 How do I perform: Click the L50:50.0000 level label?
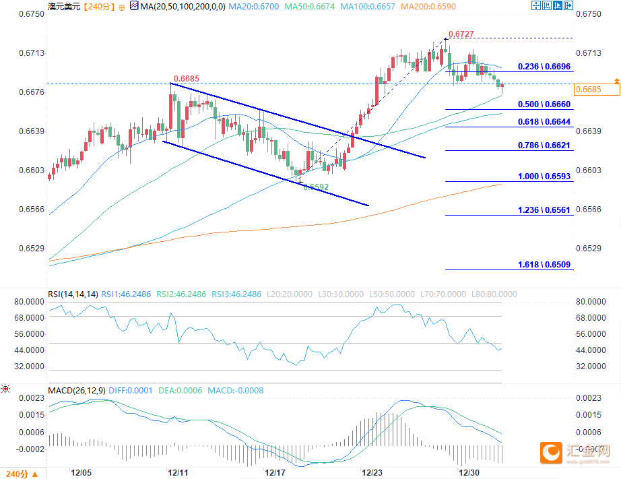(392, 294)
